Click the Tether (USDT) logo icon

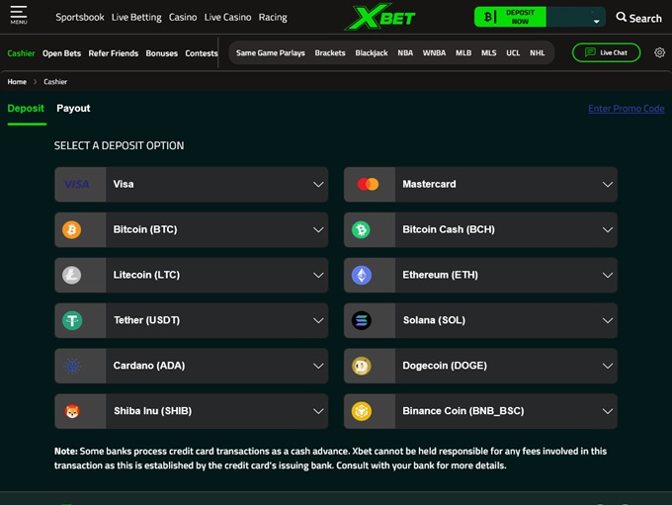click(x=72, y=320)
